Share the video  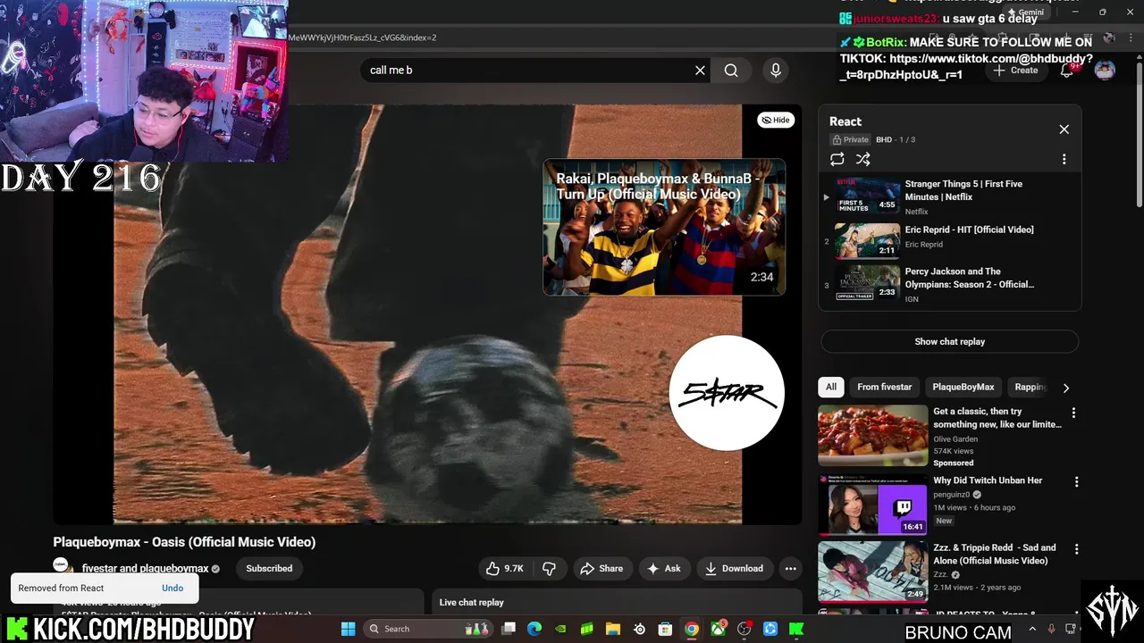pos(601,568)
